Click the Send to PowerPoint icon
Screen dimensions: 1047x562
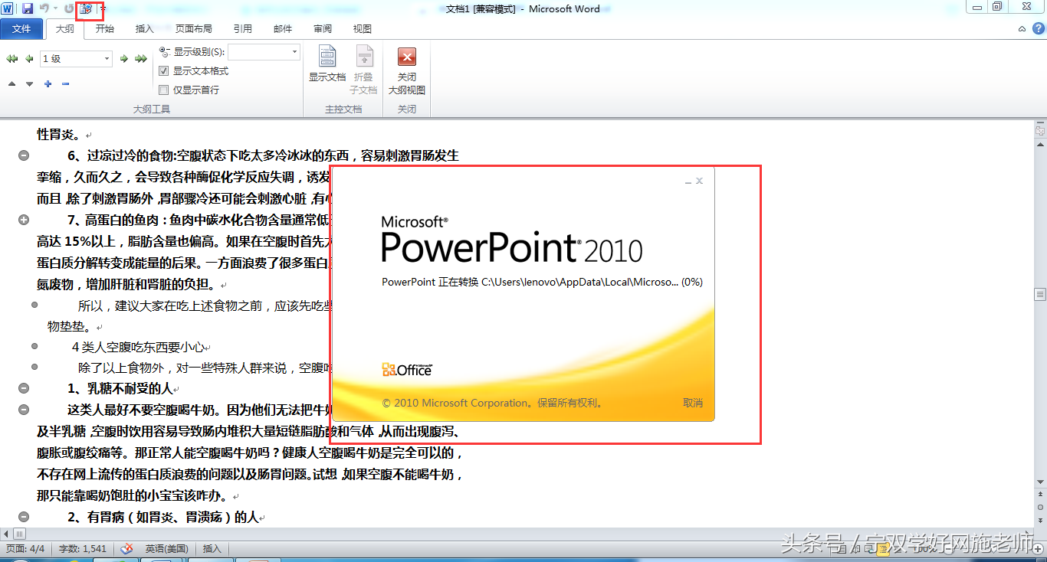coord(87,9)
